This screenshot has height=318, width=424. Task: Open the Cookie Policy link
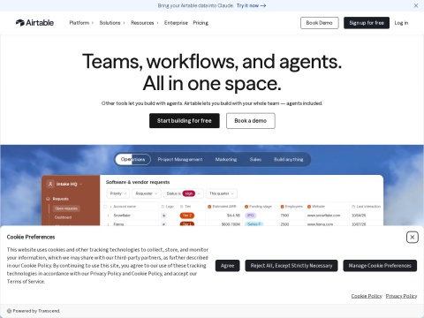367,296
